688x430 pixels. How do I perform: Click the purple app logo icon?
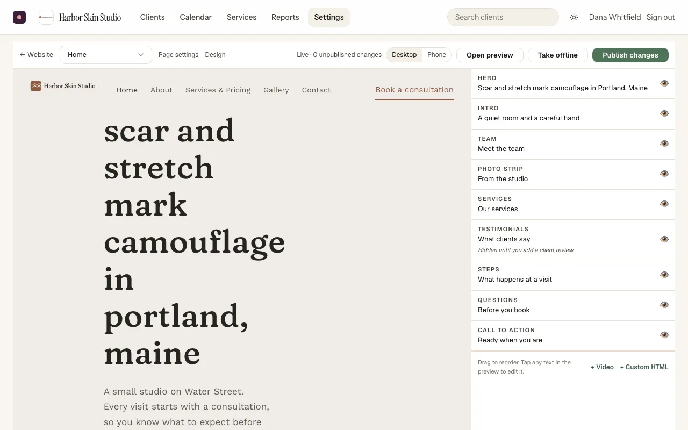(19, 17)
